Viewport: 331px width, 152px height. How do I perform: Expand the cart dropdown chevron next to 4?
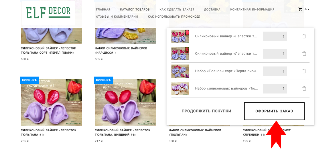[309, 9]
